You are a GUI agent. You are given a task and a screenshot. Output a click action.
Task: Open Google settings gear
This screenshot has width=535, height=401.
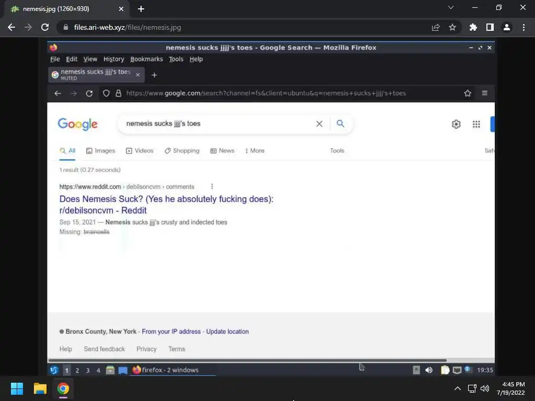pyautogui.click(x=456, y=124)
